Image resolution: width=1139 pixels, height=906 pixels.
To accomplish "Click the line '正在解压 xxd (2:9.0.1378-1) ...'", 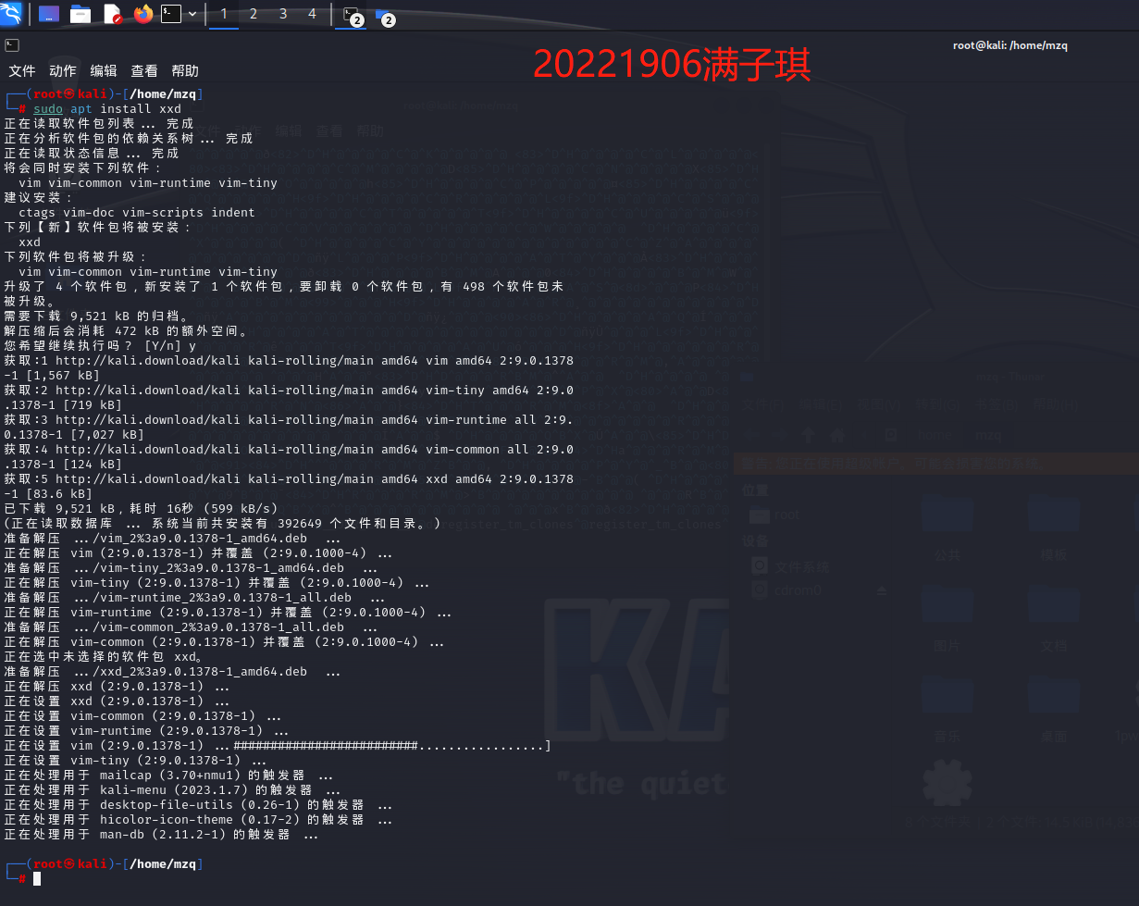I will tap(118, 686).
